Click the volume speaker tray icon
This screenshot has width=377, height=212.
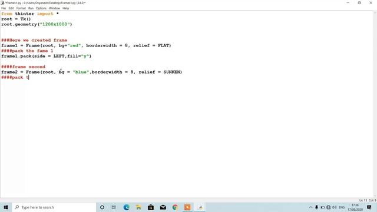[334, 207]
